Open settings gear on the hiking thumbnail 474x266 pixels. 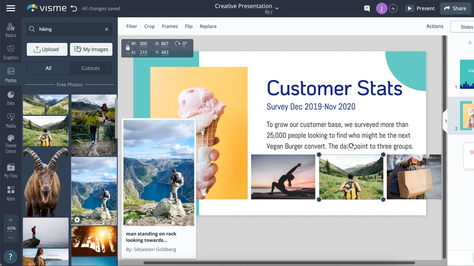pyautogui.click(x=77, y=220)
